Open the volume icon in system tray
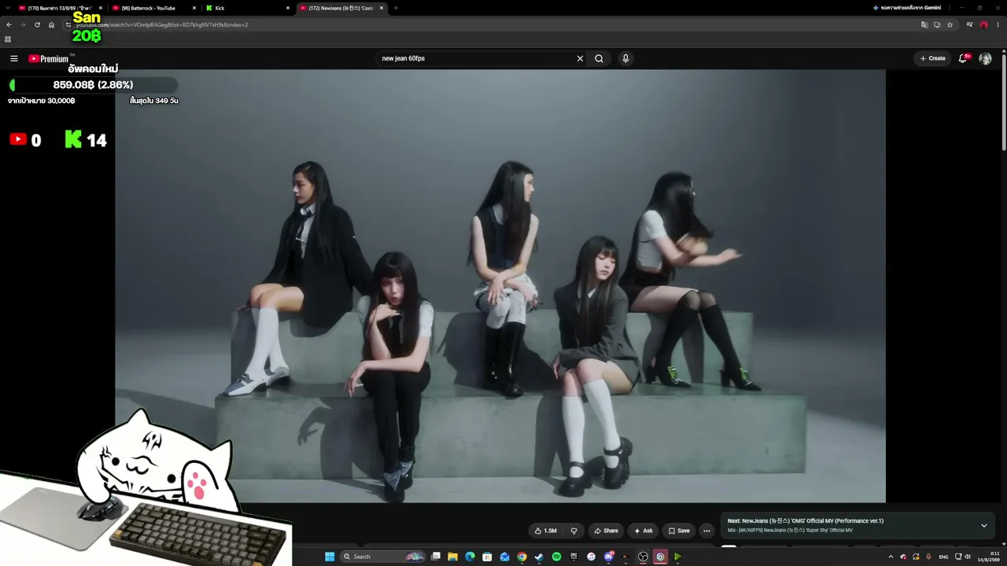 [x=968, y=557]
